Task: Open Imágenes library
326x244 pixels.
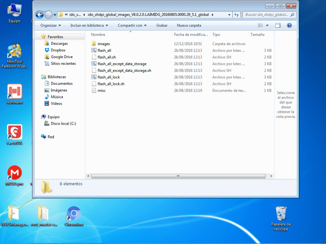Action: pos(59,90)
